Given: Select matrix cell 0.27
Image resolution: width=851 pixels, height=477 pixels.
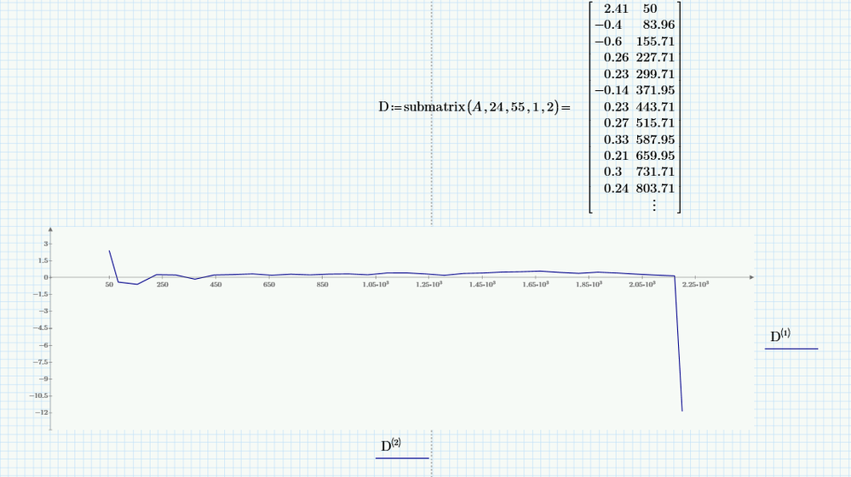Looking at the screenshot, I should (615, 123).
